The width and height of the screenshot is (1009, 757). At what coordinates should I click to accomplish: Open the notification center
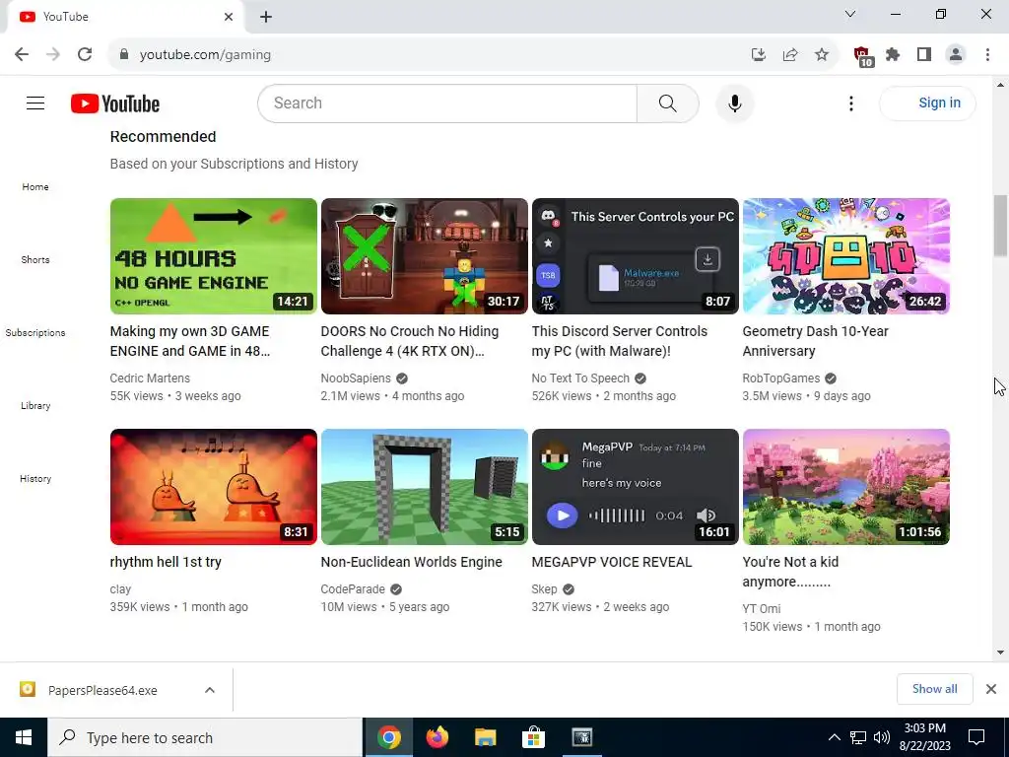(976, 737)
